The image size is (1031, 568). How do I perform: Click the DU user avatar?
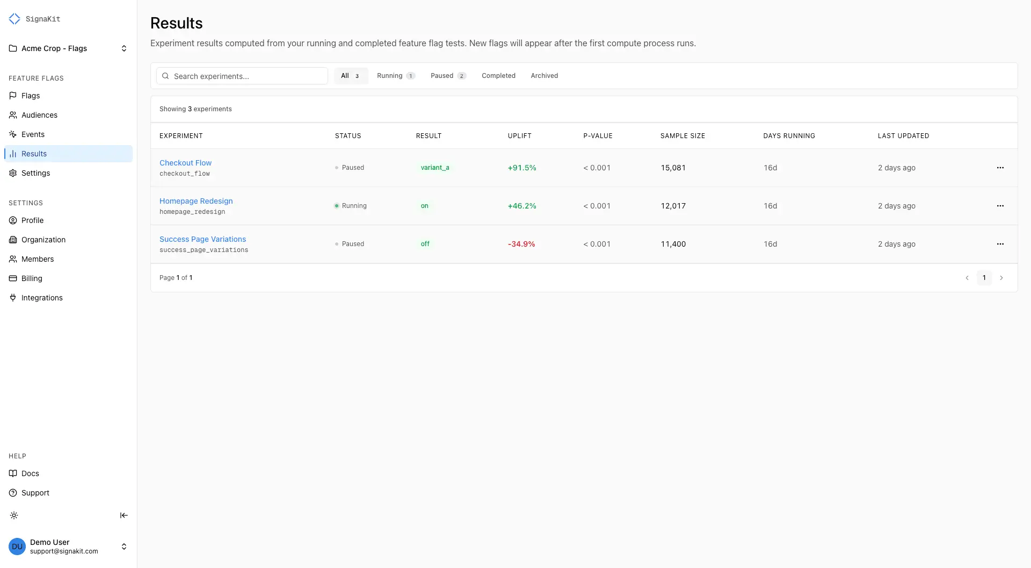point(17,547)
